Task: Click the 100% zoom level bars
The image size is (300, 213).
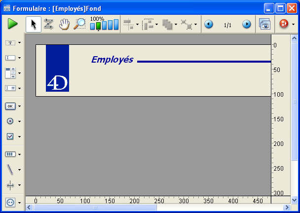Action: tap(104, 25)
